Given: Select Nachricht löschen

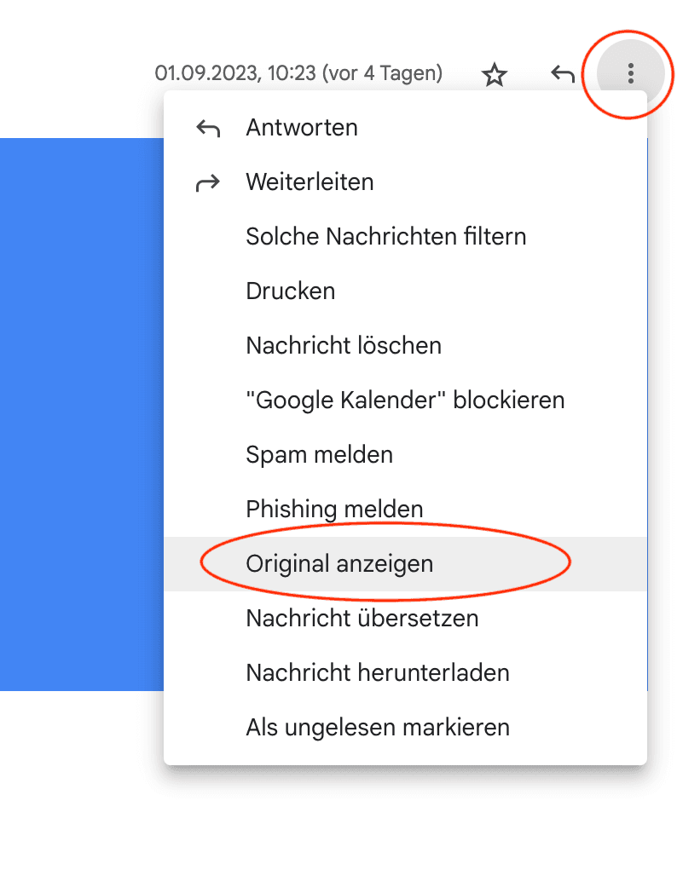Looking at the screenshot, I should [x=344, y=346].
